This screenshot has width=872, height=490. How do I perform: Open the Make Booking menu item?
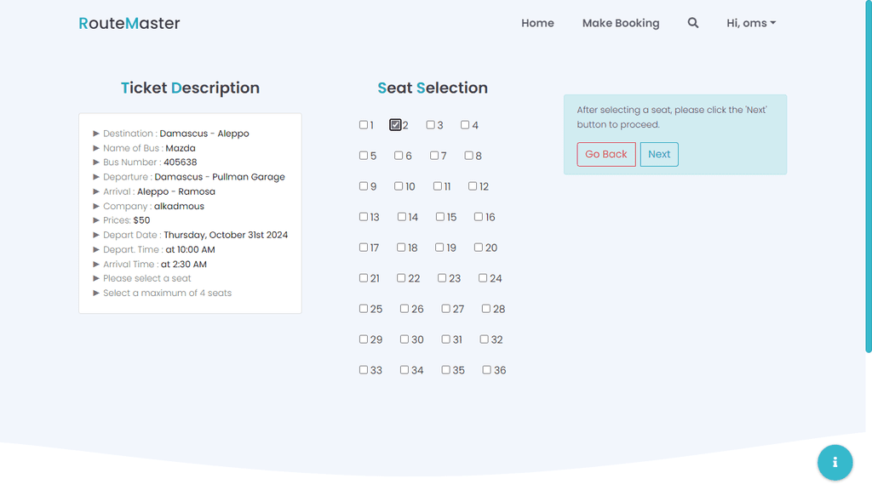coord(621,23)
